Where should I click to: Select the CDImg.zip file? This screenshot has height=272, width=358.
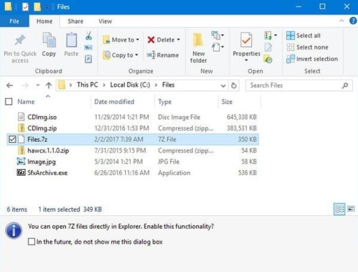pos(132,128)
